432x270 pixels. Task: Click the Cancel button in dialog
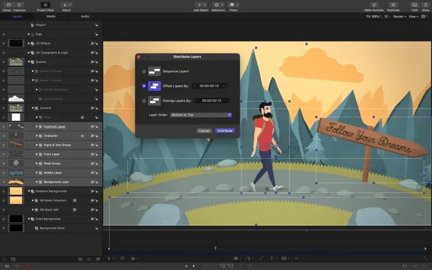click(x=204, y=131)
